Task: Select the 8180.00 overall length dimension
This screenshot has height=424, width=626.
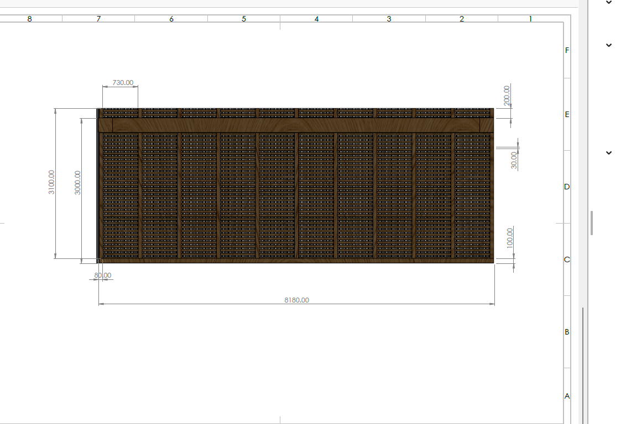Action: click(x=296, y=300)
